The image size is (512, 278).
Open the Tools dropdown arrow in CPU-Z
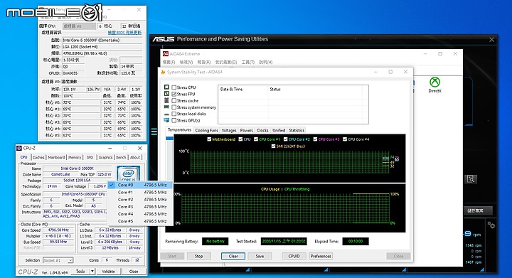coord(92,271)
